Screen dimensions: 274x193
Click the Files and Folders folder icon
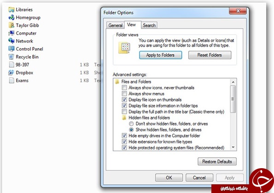pos(117,82)
